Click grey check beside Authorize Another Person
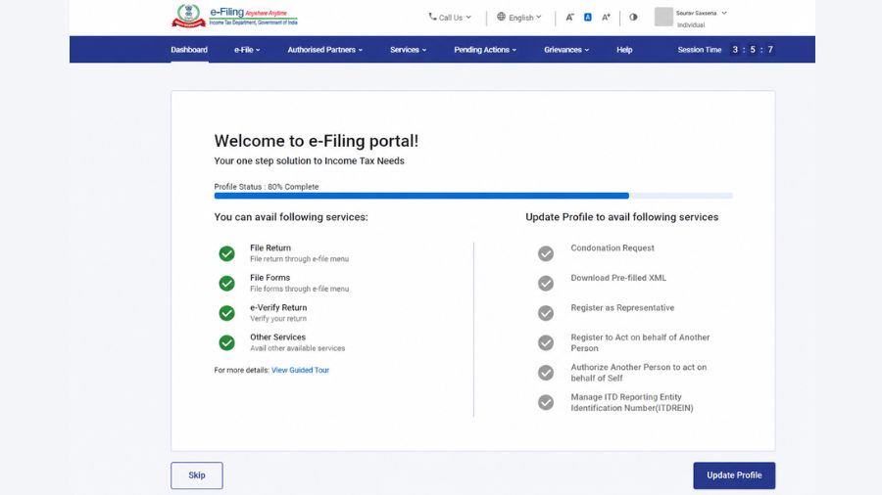Image resolution: width=882 pixels, height=495 pixels. click(x=546, y=373)
